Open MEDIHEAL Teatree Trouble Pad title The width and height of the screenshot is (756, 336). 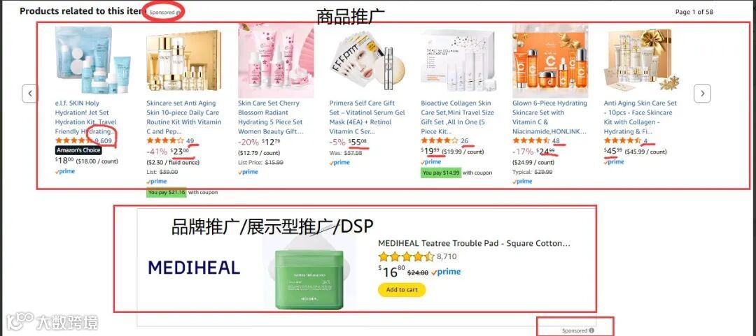click(x=474, y=243)
